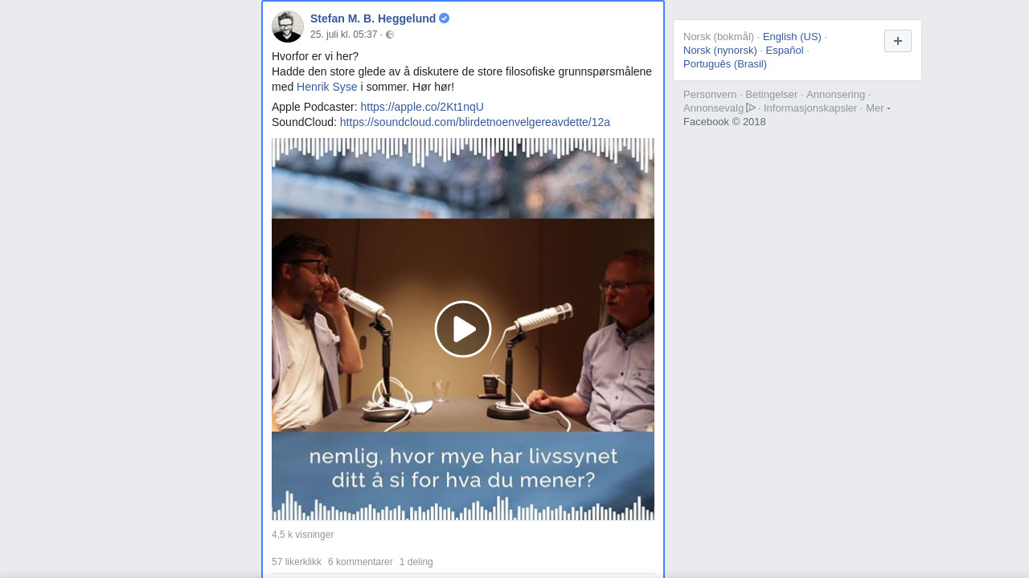Click the Stefan M. B. Heggelund name link
This screenshot has width=1029, height=578.
click(x=373, y=18)
